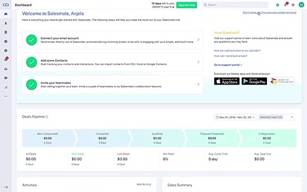307x192 pixels.
Task: Open the Selected Users (2) dropdown
Action: tap(276, 117)
